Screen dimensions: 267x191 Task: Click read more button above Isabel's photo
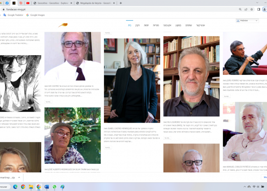(108, 33)
